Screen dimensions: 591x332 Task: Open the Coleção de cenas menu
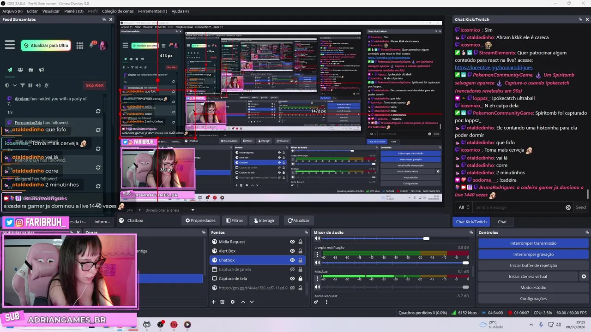(118, 11)
